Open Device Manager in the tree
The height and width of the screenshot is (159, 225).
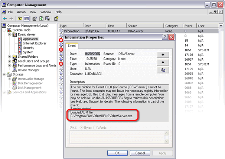point(29,70)
